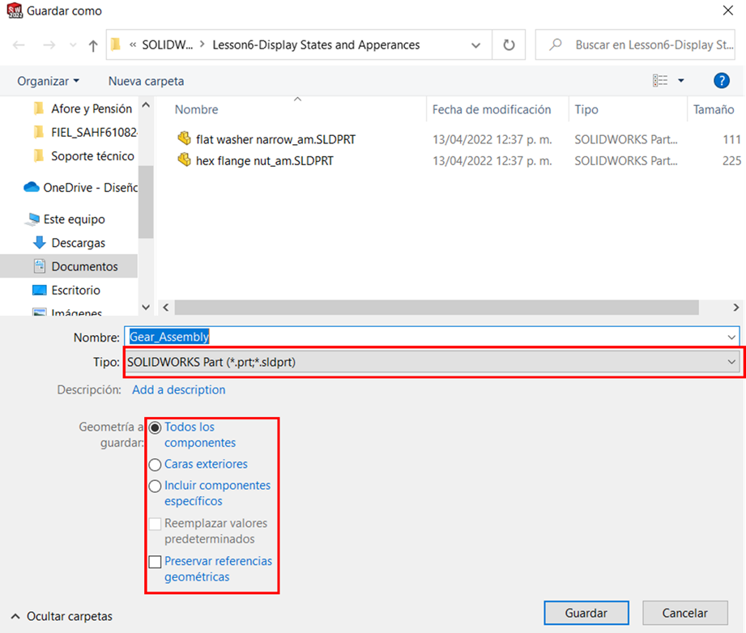Toggle Reemplazar valores predeterminados checkbox
This screenshot has height=633, width=746.
155,524
